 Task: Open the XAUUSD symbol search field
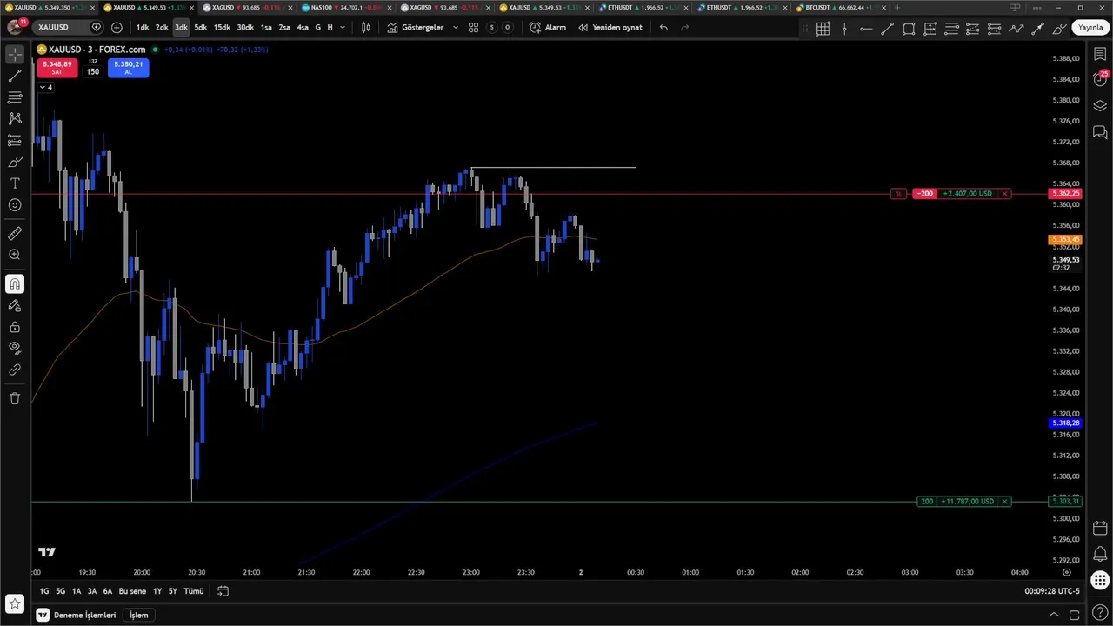(68, 27)
